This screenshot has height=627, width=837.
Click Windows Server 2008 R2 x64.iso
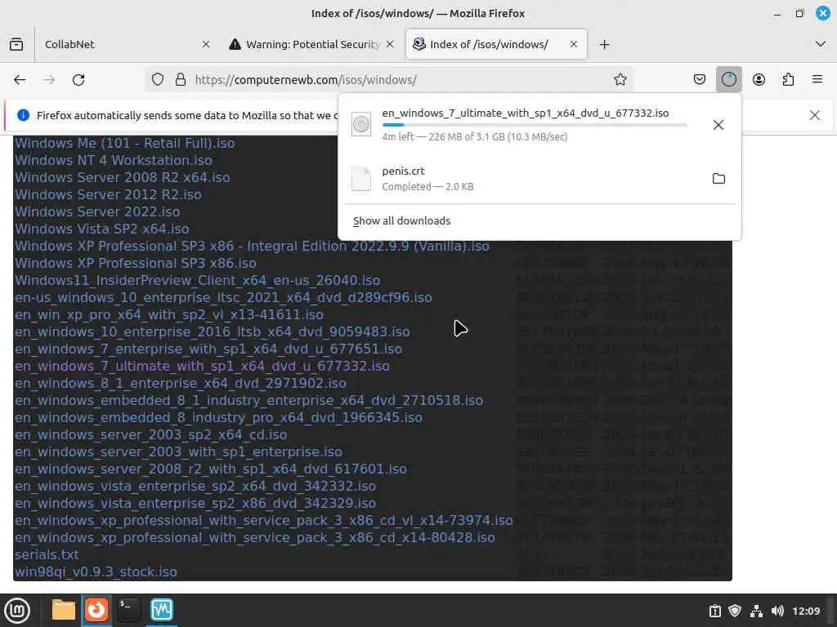123,177
